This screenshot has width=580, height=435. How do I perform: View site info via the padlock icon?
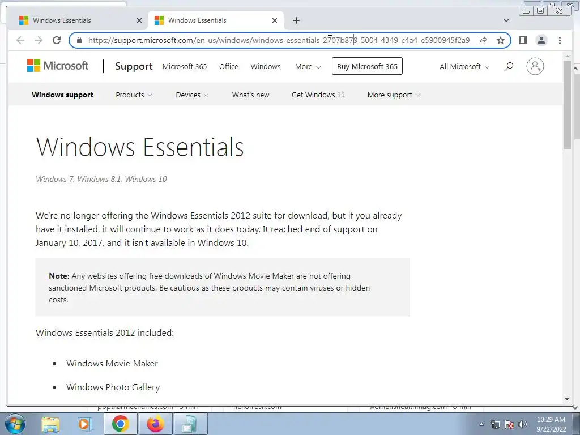(79, 40)
